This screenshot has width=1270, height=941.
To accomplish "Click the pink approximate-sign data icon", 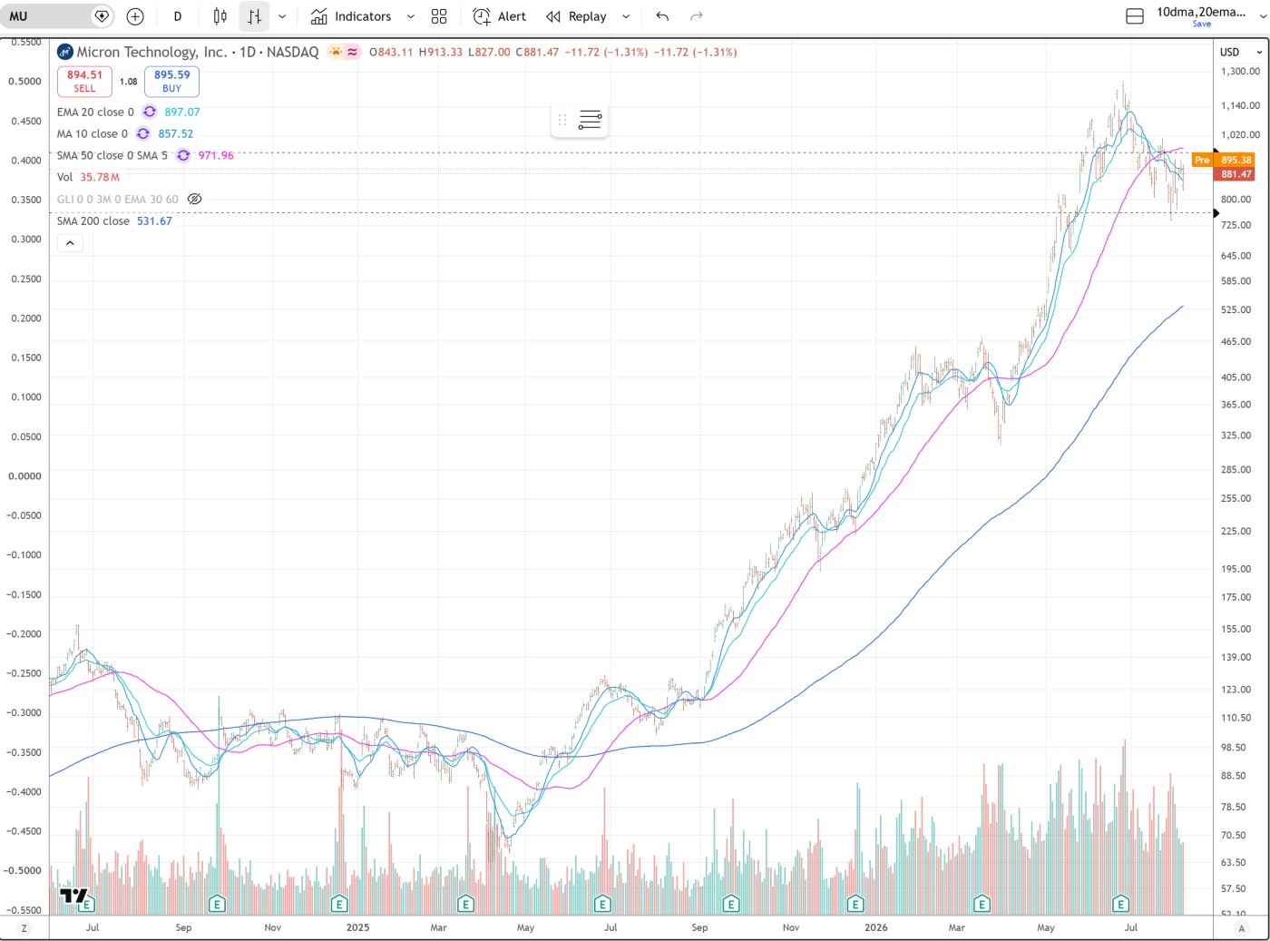I will click(x=353, y=52).
